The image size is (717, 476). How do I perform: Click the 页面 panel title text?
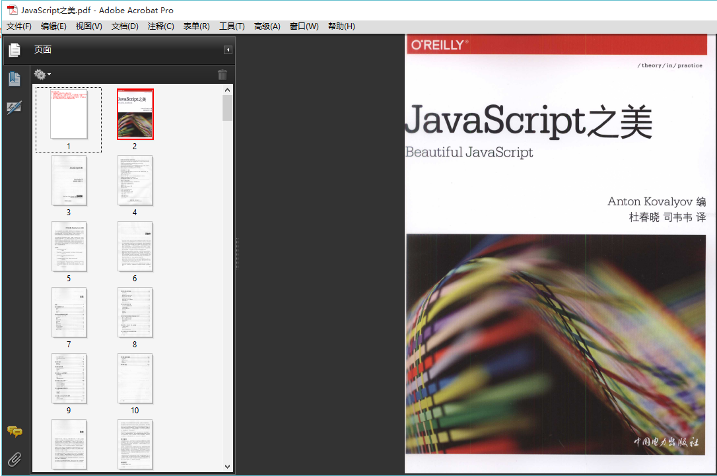(42, 50)
